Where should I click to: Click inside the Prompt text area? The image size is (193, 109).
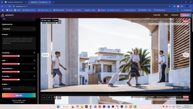(x=19, y=43)
